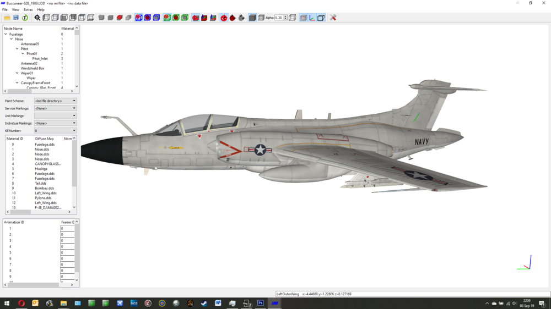
Task: Open the Help menu
Action: (41, 10)
